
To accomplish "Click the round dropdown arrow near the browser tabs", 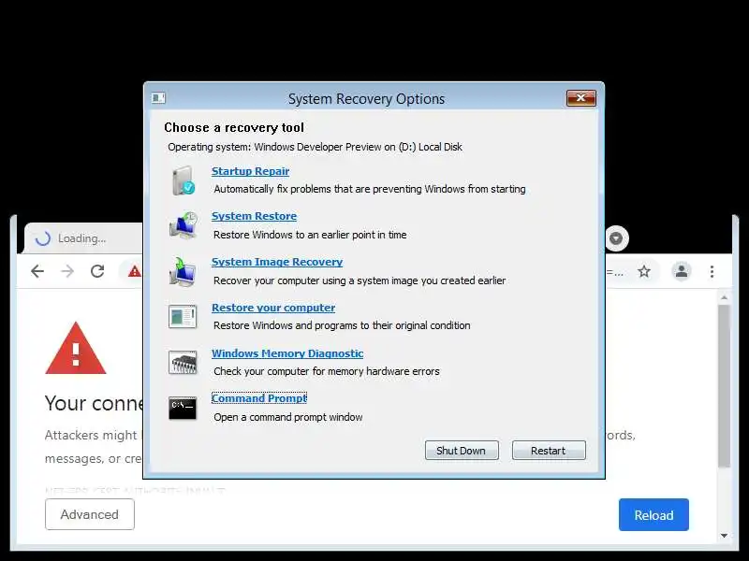I will tap(616, 238).
